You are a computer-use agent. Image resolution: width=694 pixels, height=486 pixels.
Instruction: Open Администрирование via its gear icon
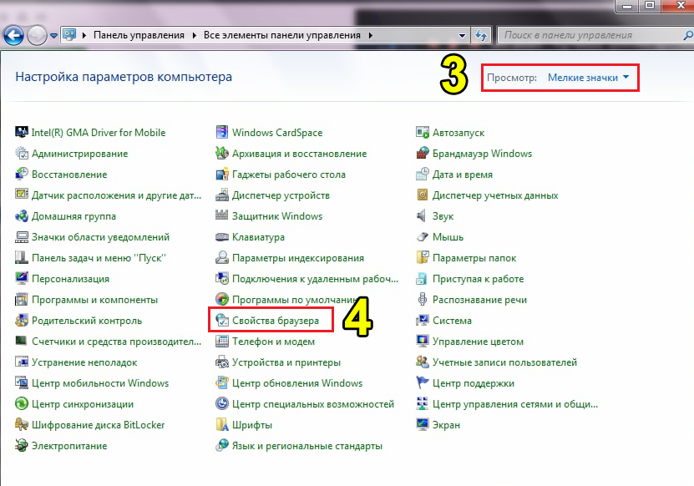point(21,153)
